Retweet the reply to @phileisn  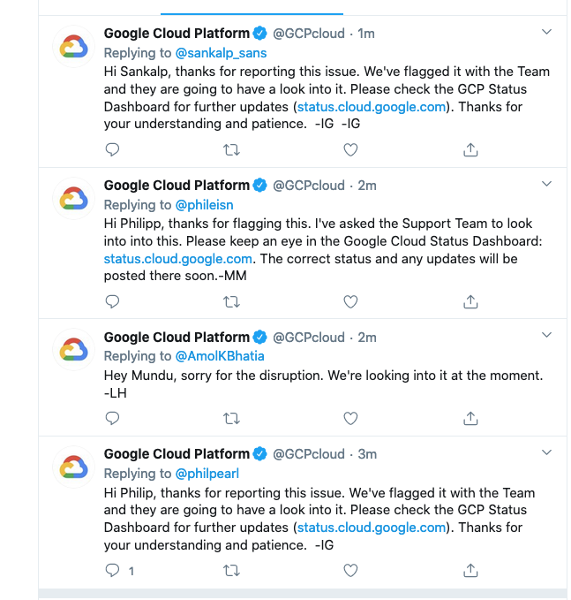tap(231, 302)
